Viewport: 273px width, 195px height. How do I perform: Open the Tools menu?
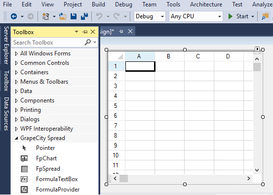point(173,4)
